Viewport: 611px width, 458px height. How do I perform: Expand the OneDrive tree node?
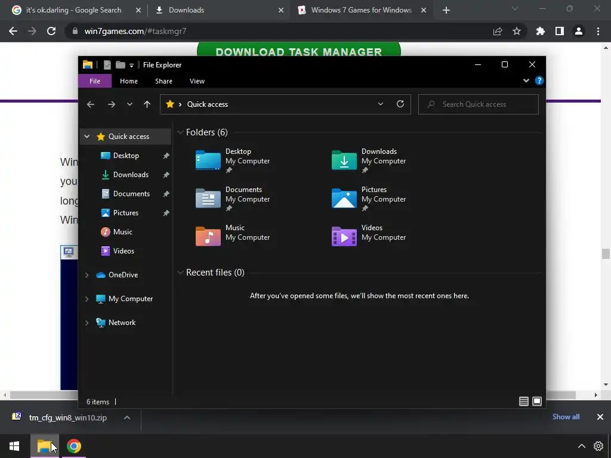(87, 275)
